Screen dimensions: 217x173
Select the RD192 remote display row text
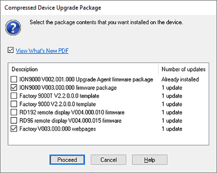[x=72, y=112]
